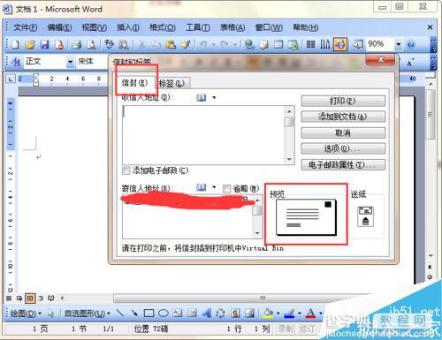The height and width of the screenshot is (340, 442).
Task: Open the 绘图 dropdown menu
Action: 26,314
